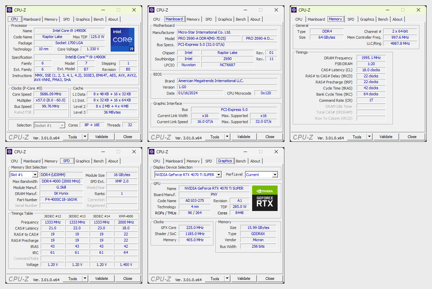The image size is (432, 289).
Task: Click the memory size value 64 GBytes
Action: [x=327, y=37]
